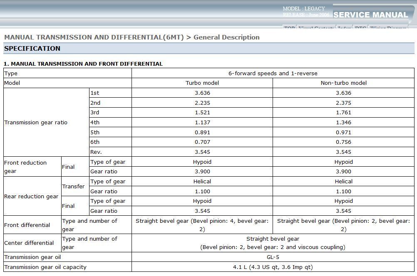This screenshot has width=417, height=276.
Task: Open the Visual Contents tab
Action: pos(316,28)
